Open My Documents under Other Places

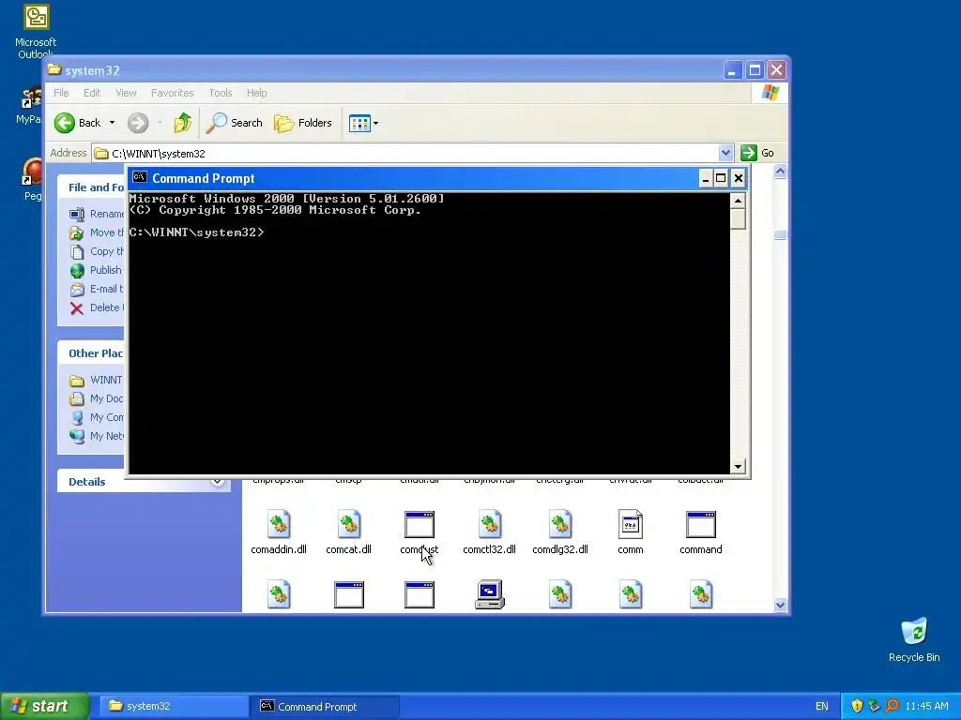(x=97, y=398)
